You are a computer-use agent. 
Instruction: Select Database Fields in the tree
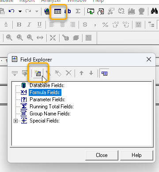pyautogui.click(x=47, y=85)
